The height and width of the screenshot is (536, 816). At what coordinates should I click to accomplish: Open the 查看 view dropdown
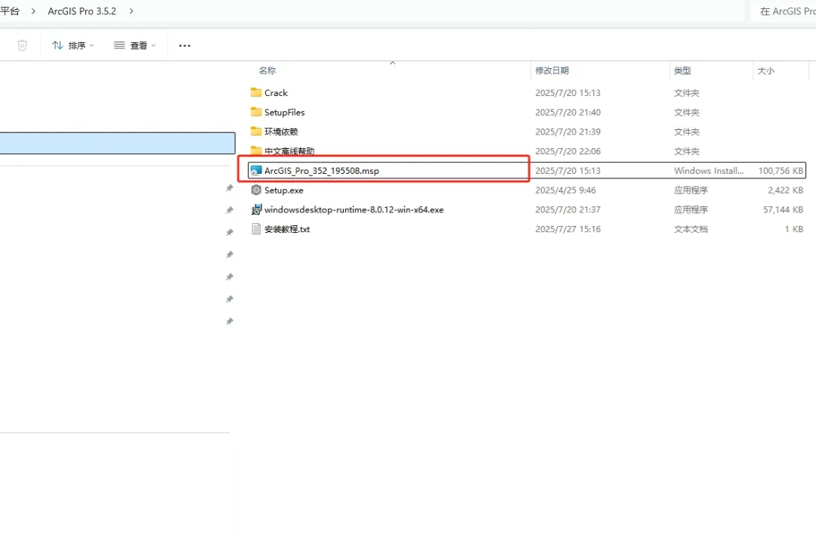134,45
